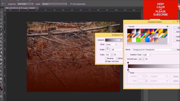This screenshot has width=180, height=101.
Task: Switch to SAM_3272.JPG document tab
Action: (x=21, y=8)
